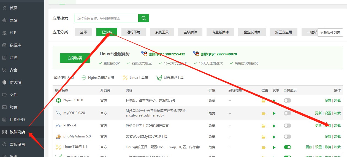Click the 文件 folder icon in sidebar

point(4,95)
